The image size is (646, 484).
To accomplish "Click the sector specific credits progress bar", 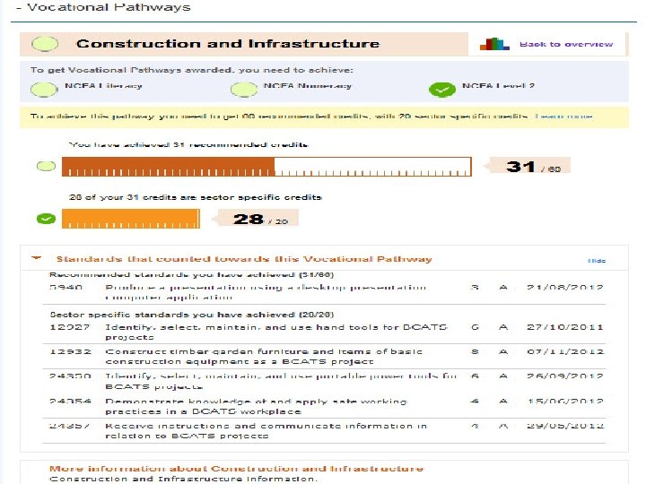I will click(131, 219).
